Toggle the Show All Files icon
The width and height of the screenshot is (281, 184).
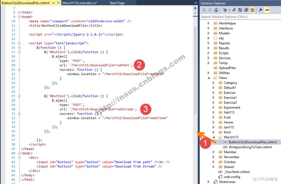click(252, 10)
